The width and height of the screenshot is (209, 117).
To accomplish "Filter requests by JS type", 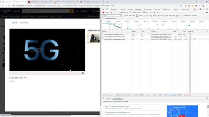I will pos(144,16).
